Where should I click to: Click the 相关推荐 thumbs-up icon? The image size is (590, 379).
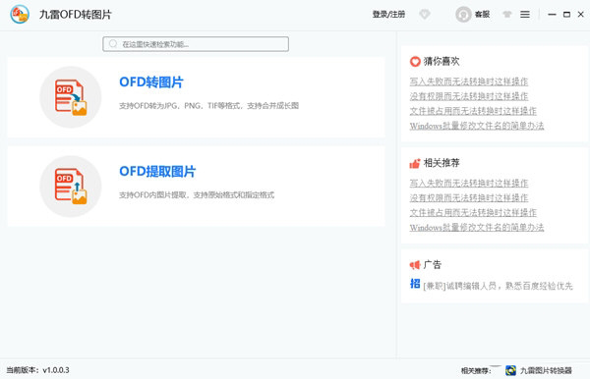pos(415,163)
